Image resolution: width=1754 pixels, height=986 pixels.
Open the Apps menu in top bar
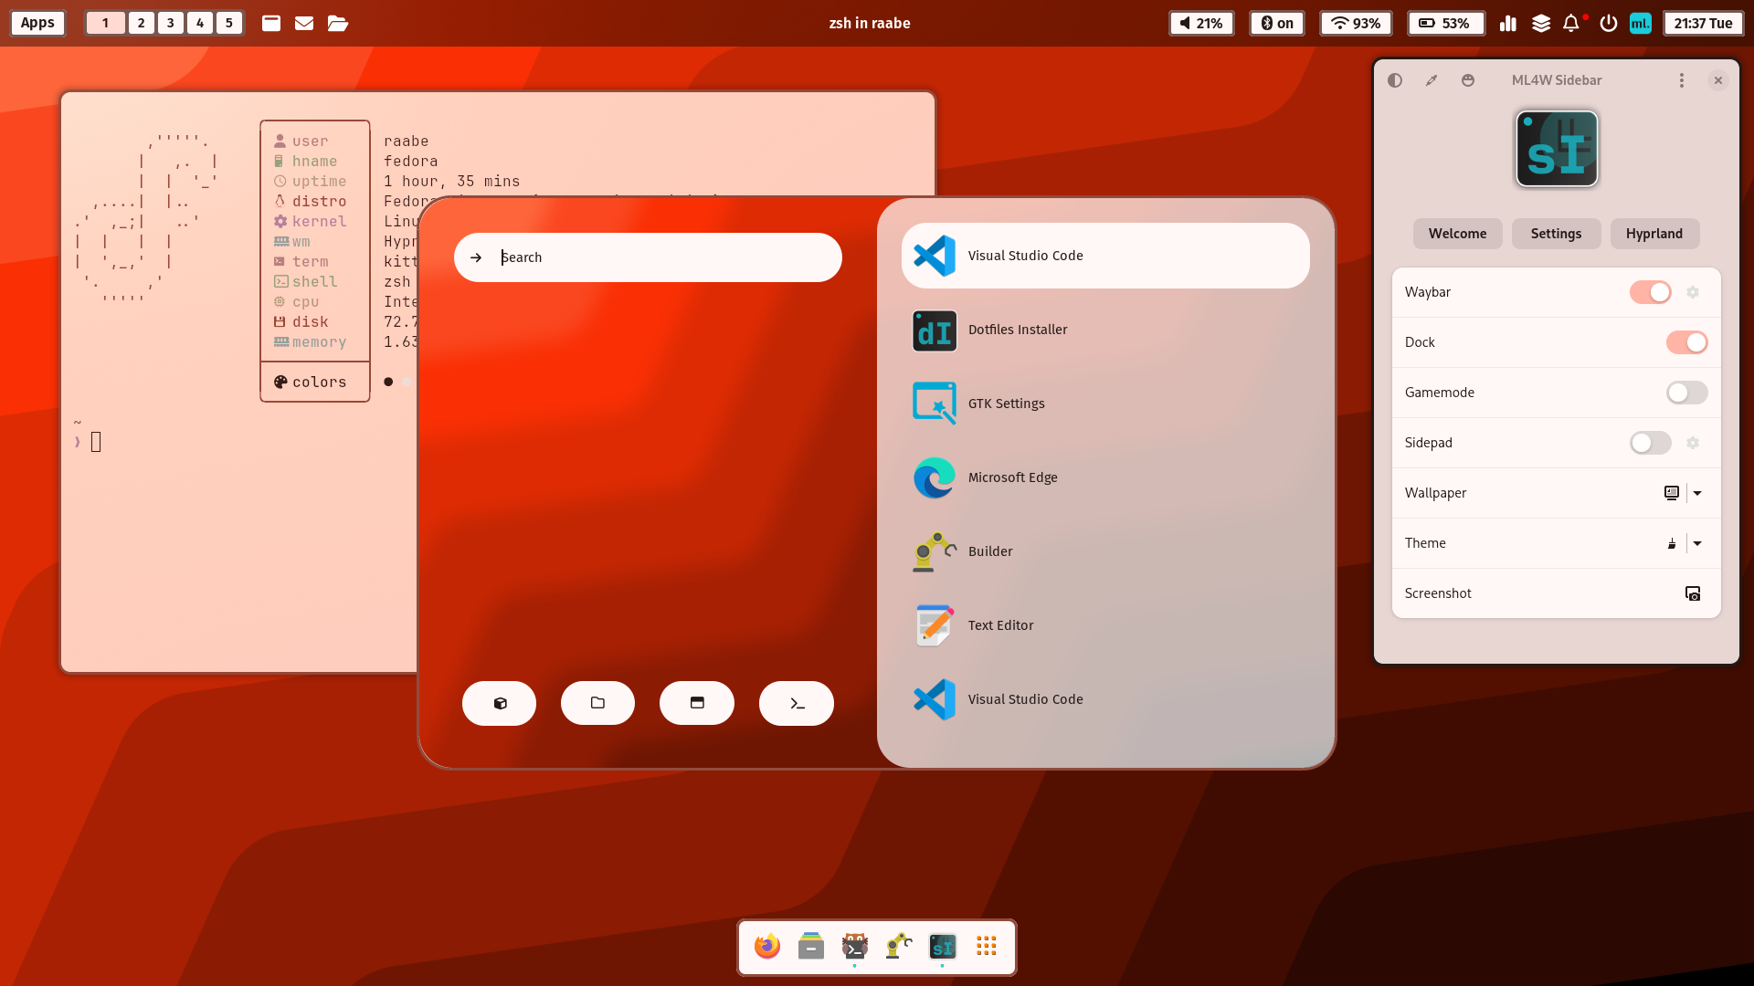pyautogui.click(x=37, y=24)
